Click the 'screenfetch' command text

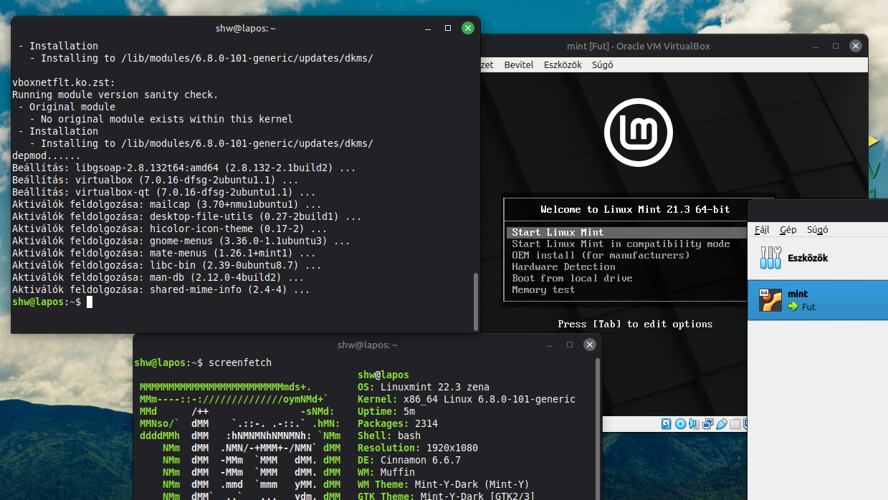(240, 362)
